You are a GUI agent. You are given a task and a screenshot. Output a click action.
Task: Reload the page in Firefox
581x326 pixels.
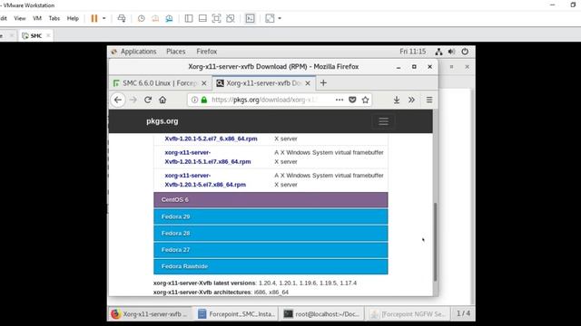click(148, 100)
